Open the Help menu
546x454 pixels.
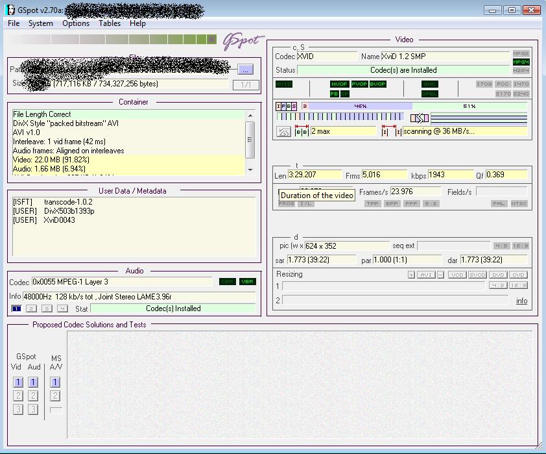tap(137, 23)
